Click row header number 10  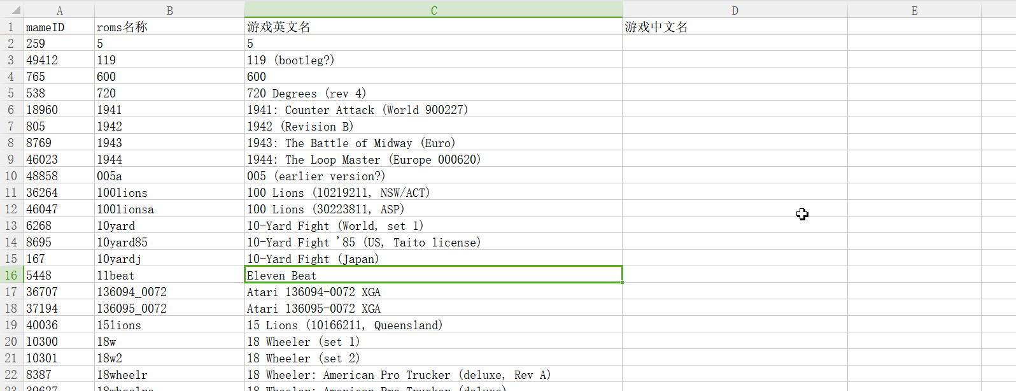pyautogui.click(x=11, y=176)
